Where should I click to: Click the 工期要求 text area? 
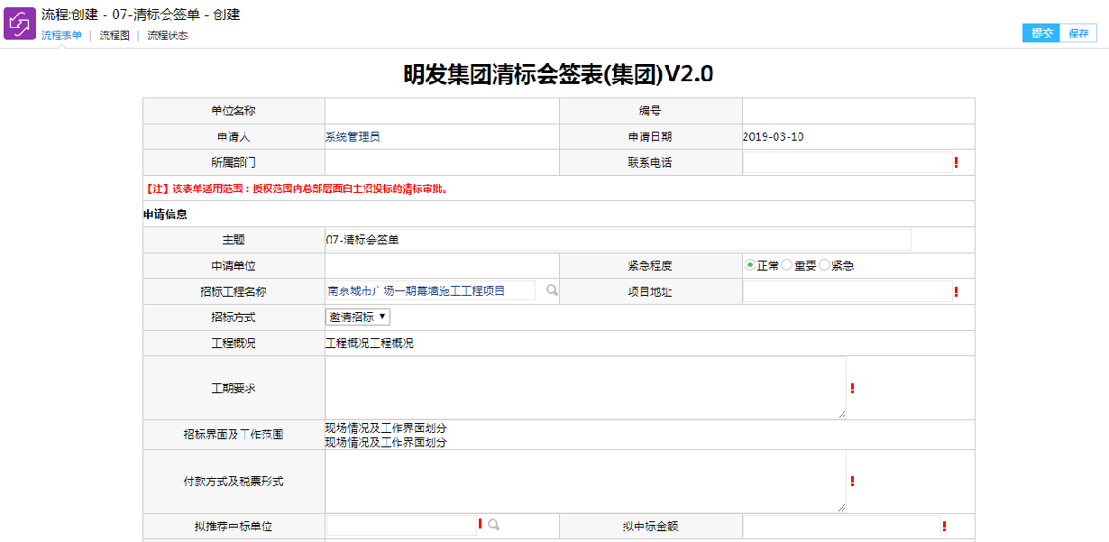click(585, 388)
